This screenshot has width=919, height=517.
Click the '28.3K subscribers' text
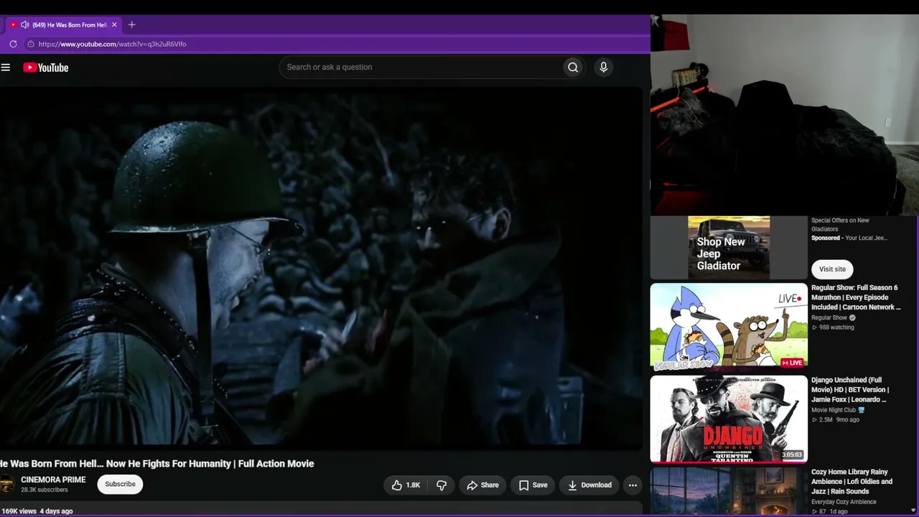(45, 490)
